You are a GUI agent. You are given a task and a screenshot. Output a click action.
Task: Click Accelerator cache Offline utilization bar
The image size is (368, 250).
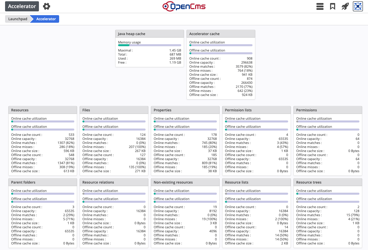pos(221,53)
